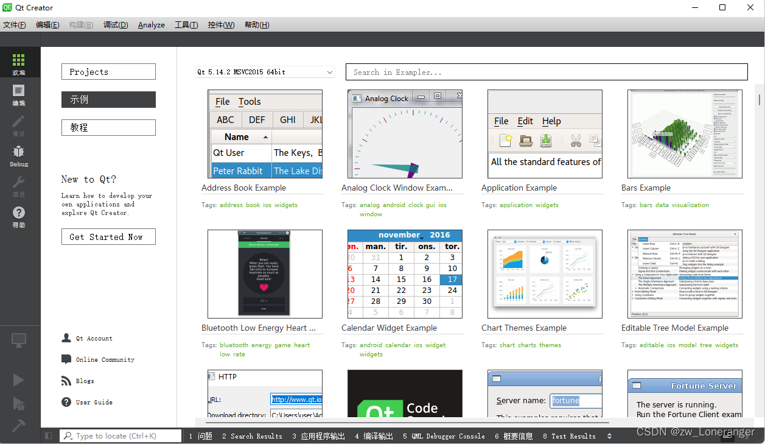765x444 pixels.
Task: Open the Fortune Server example thumbnail
Action: click(x=685, y=394)
